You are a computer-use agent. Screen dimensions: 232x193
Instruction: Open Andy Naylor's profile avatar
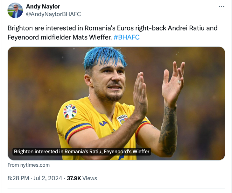tap(15, 10)
